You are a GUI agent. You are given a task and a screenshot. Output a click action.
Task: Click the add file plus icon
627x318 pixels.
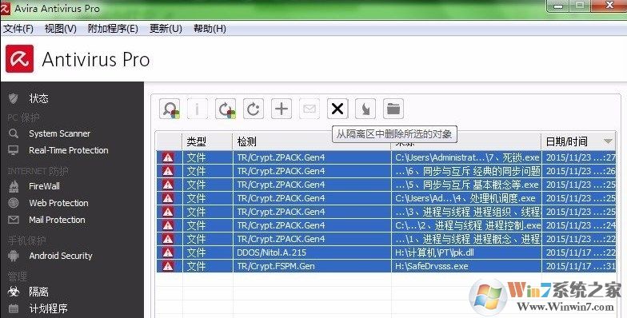[282, 109]
